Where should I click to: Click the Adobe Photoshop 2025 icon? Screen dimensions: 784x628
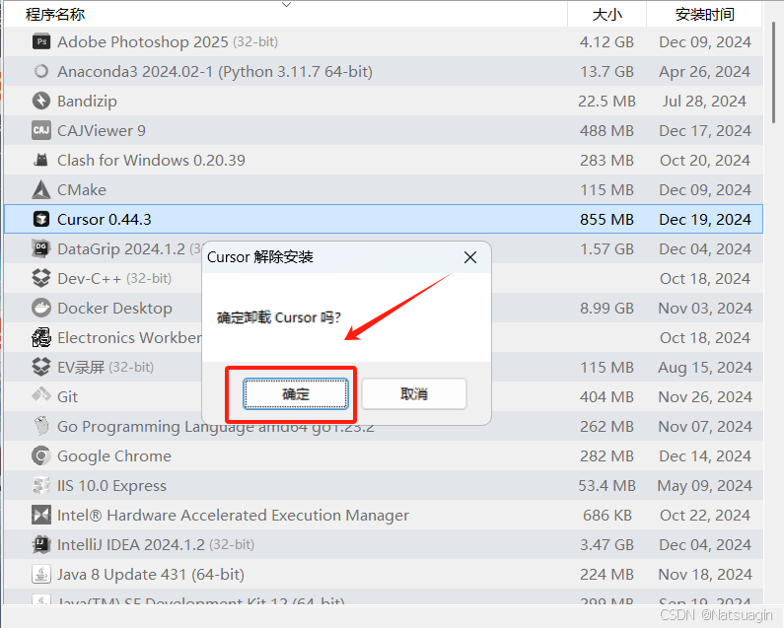[x=41, y=41]
